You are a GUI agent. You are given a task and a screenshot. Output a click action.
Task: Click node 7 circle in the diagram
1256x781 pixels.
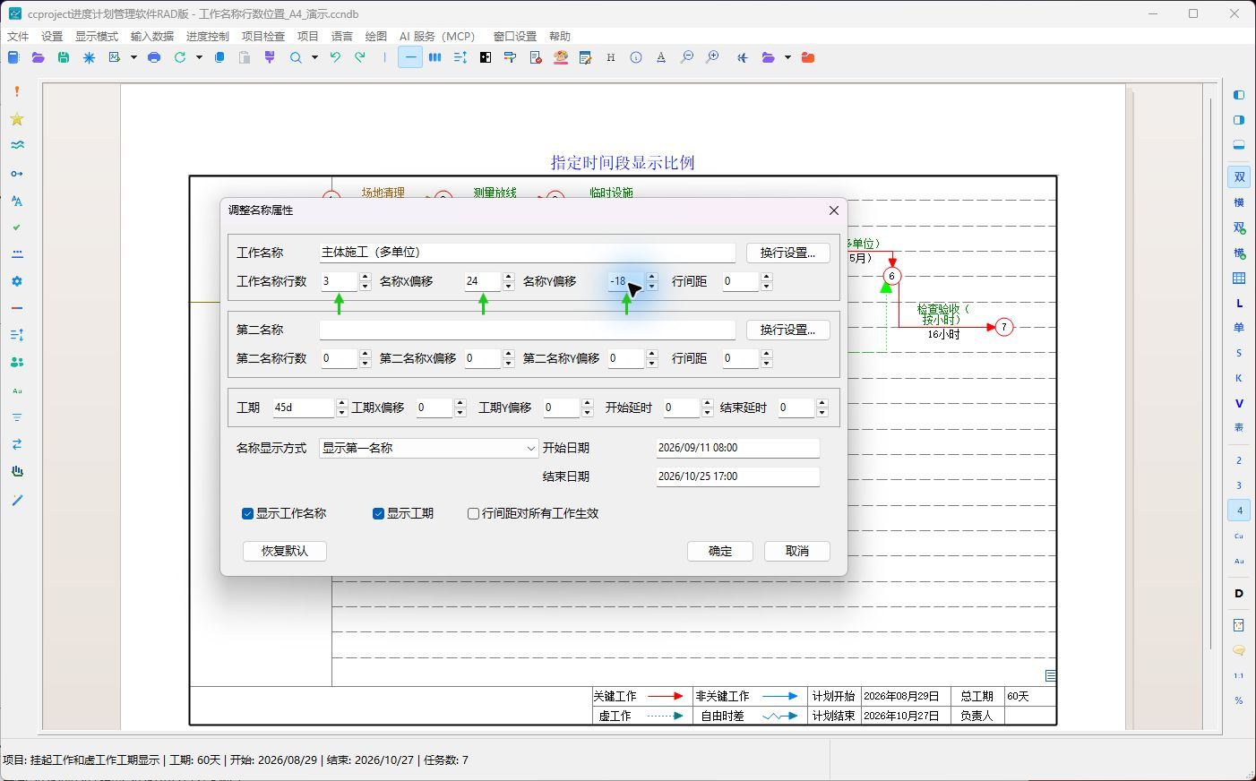click(x=1004, y=327)
